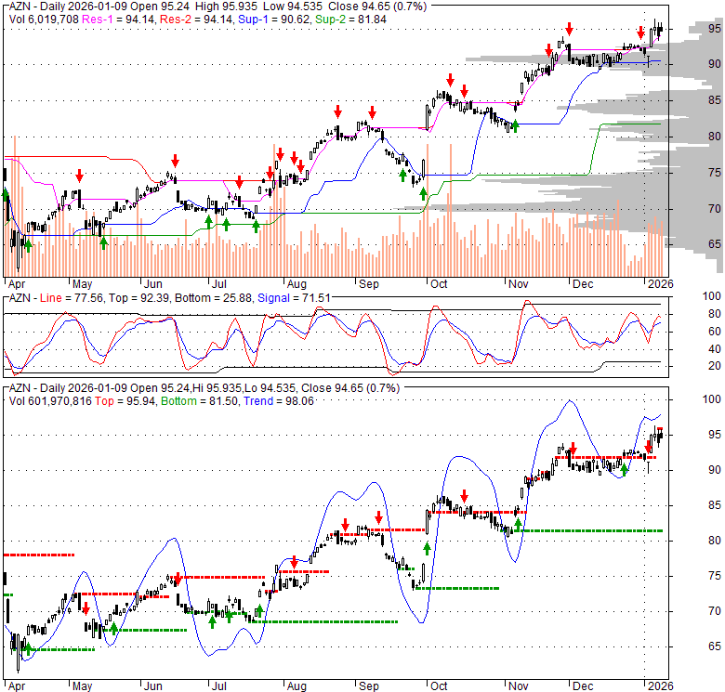Select the Sup-2 = 81.84 label

pos(350,20)
